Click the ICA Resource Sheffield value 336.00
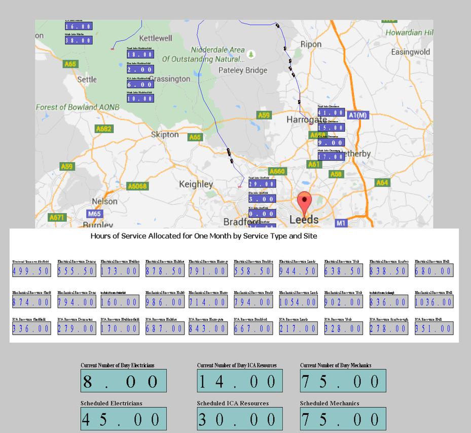This screenshot has height=433, width=471. 31,328
